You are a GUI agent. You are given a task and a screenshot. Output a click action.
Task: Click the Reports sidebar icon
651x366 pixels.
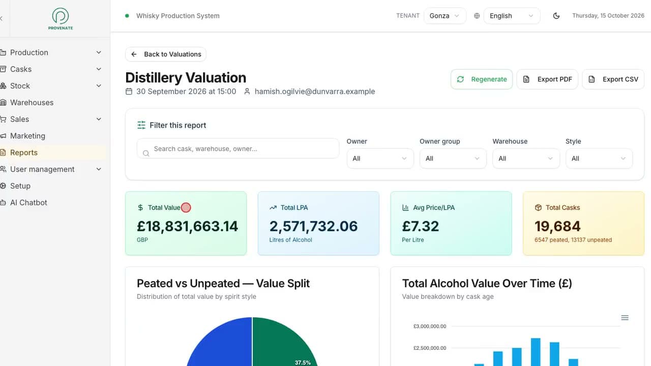coord(3,152)
